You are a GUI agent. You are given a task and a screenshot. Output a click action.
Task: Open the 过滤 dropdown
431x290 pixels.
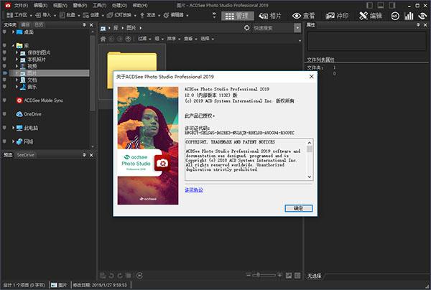[144, 39]
